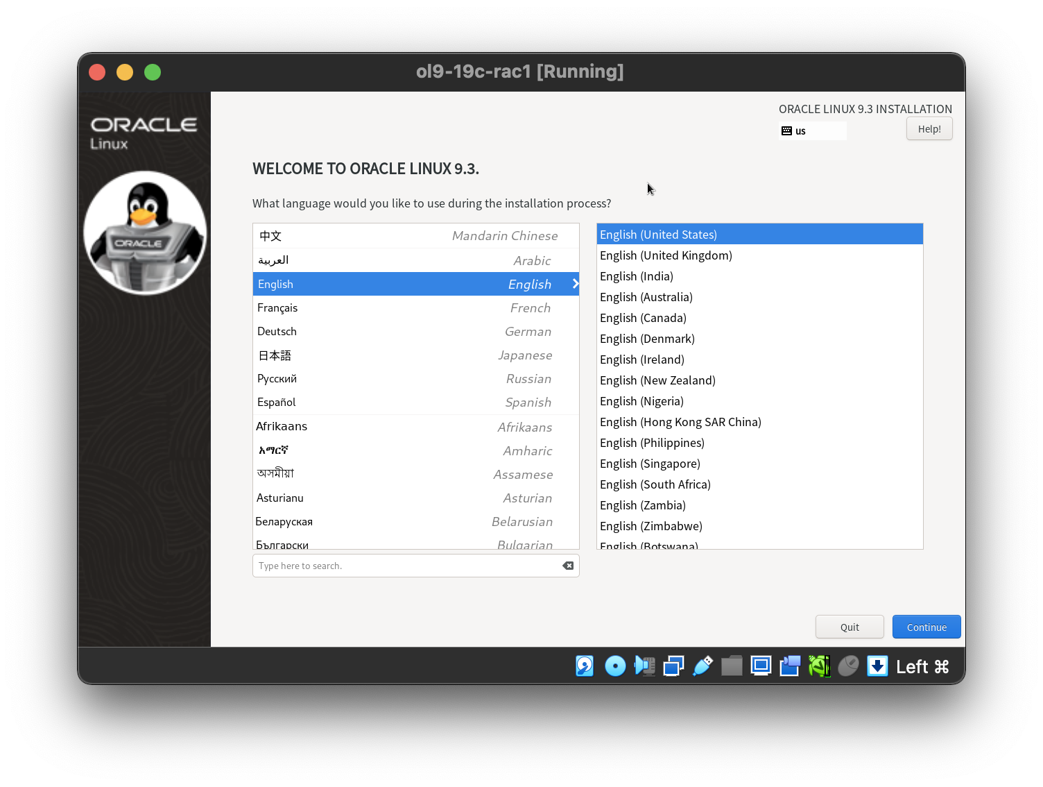Choose Français French language

pos(416,307)
